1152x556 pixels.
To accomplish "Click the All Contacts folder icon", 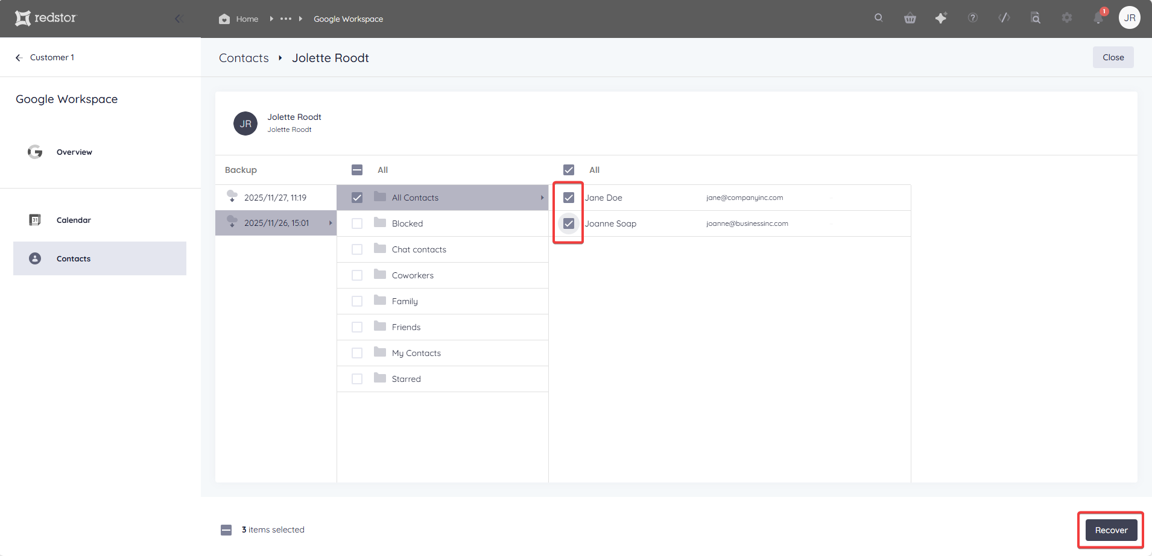I will [380, 196].
